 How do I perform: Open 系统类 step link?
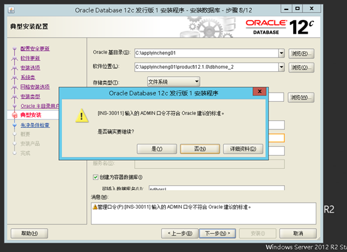tap(28, 78)
